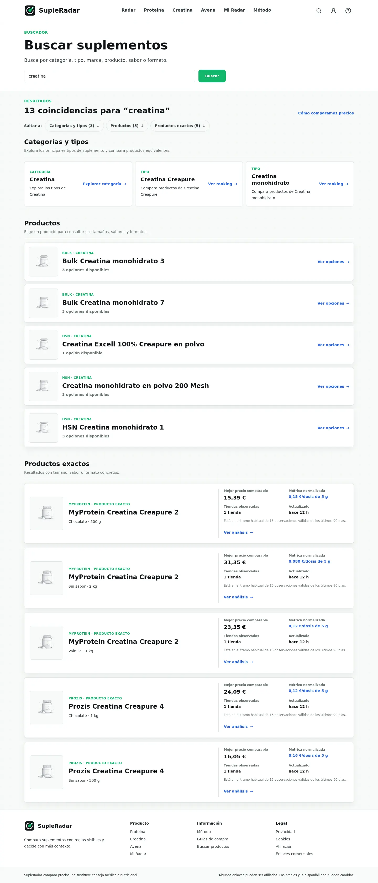
Task: Click the 0,15 €/dosis de 5 g metric
Action: coord(308,497)
